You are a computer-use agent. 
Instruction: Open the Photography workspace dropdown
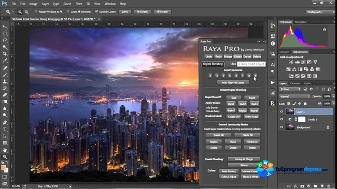click(x=320, y=12)
